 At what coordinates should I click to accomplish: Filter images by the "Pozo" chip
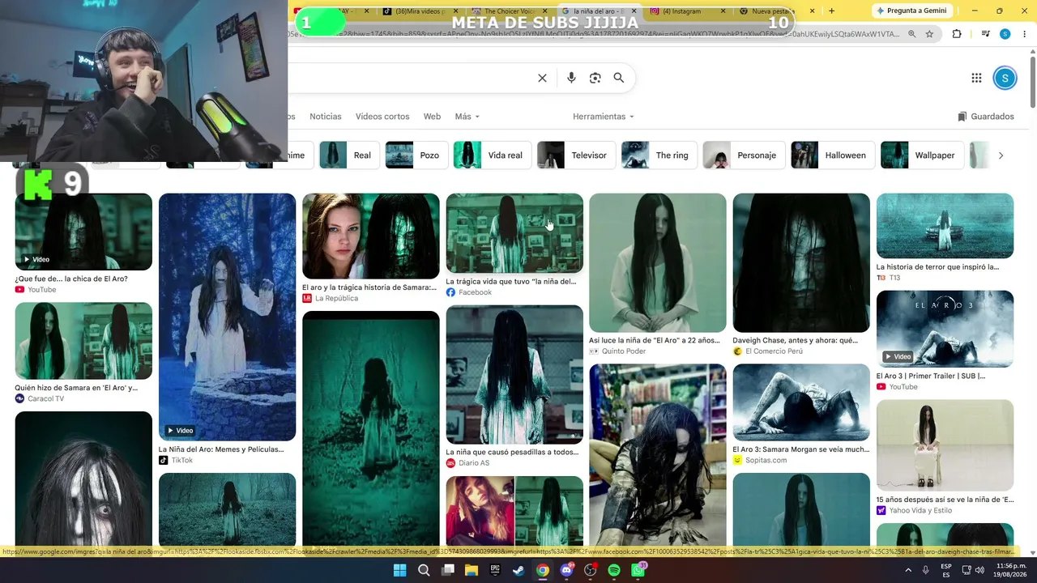click(x=415, y=155)
